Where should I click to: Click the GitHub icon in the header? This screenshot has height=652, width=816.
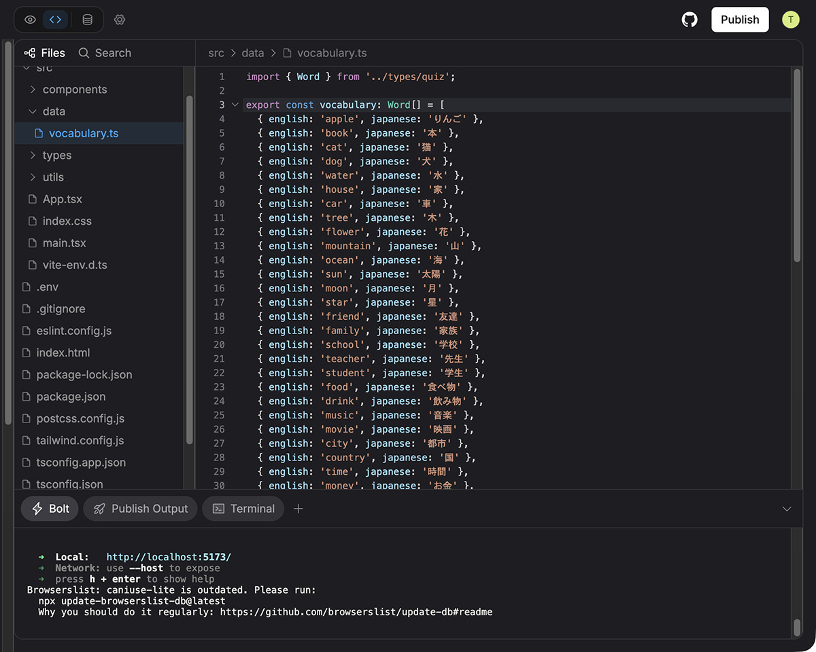click(690, 20)
